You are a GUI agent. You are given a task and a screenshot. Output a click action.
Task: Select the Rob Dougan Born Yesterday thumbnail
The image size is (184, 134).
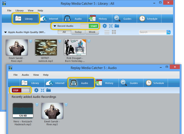(x=75, y=47)
